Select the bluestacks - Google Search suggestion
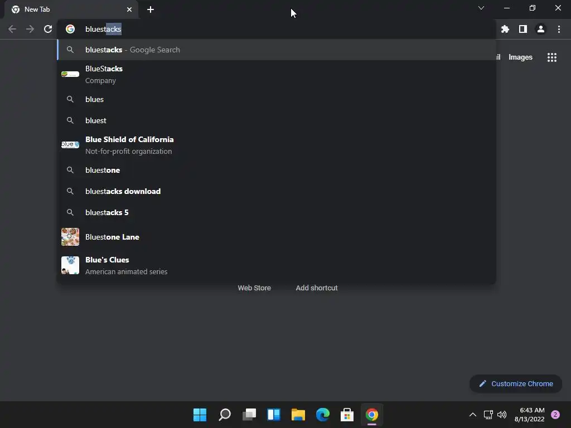The height and width of the screenshot is (428, 571). pos(277,50)
